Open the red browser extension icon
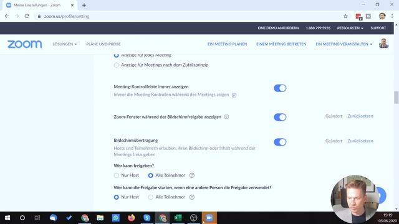The height and width of the screenshot is (224, 399). tap(358, 17)
